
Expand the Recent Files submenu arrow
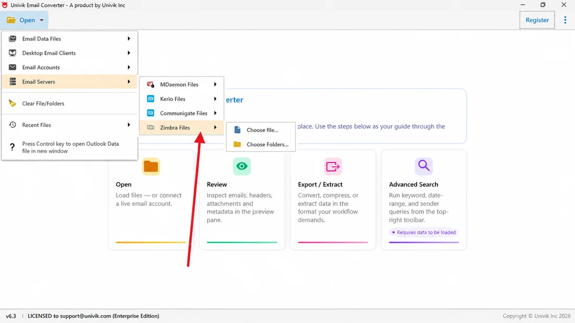pos(129,125)
